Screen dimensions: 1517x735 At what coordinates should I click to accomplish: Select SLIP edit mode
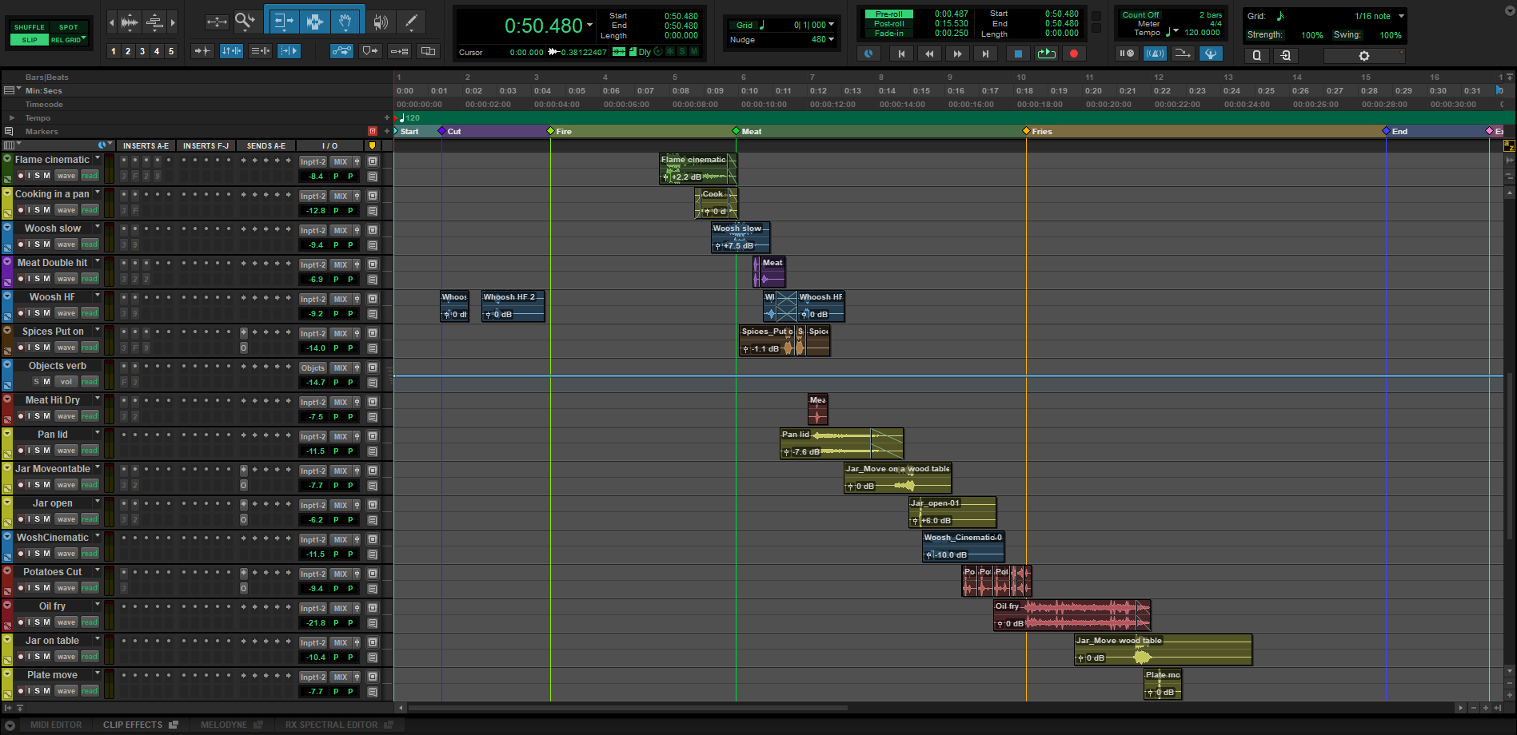point(30,40)
